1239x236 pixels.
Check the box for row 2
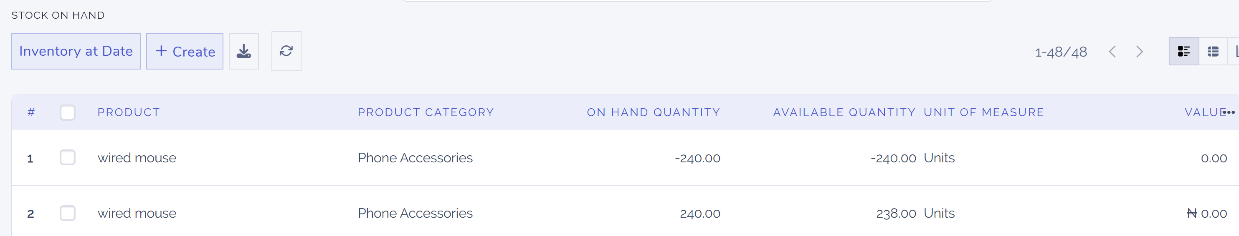click(x=68, y=213)
